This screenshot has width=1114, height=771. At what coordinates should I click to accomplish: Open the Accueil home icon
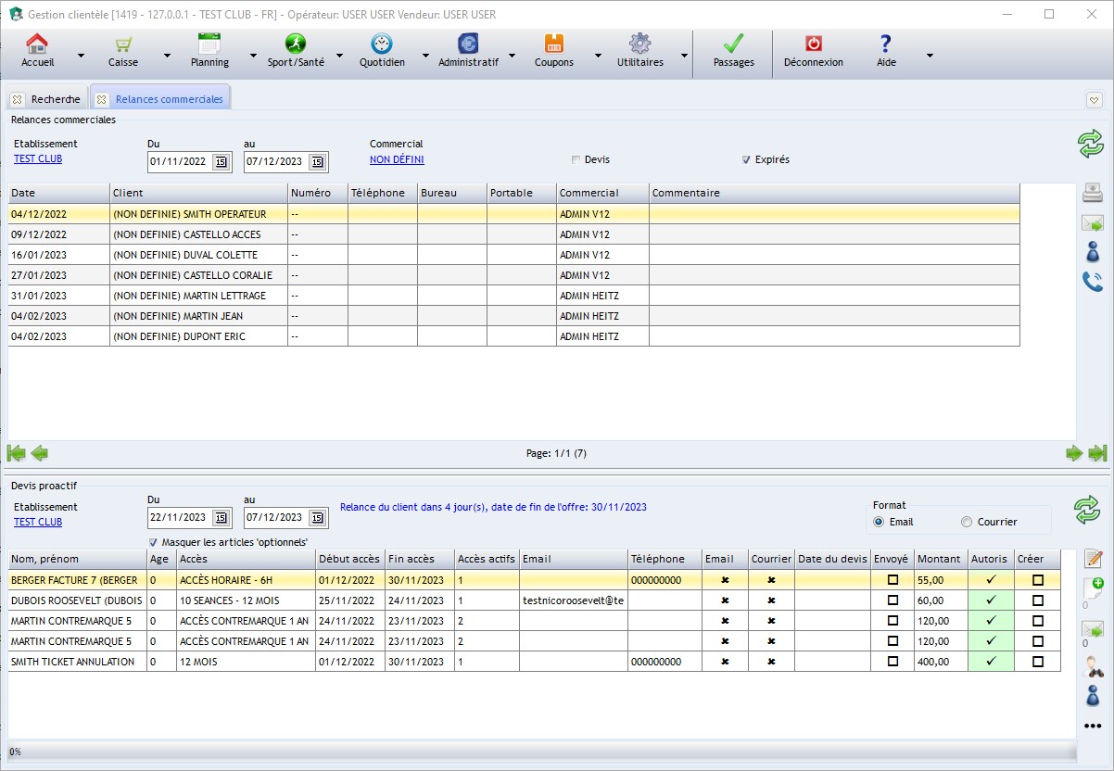pyautogui.click(x=37, y=44)
